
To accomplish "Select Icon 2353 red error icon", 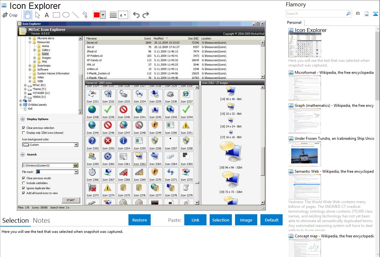I will point(108,143).
